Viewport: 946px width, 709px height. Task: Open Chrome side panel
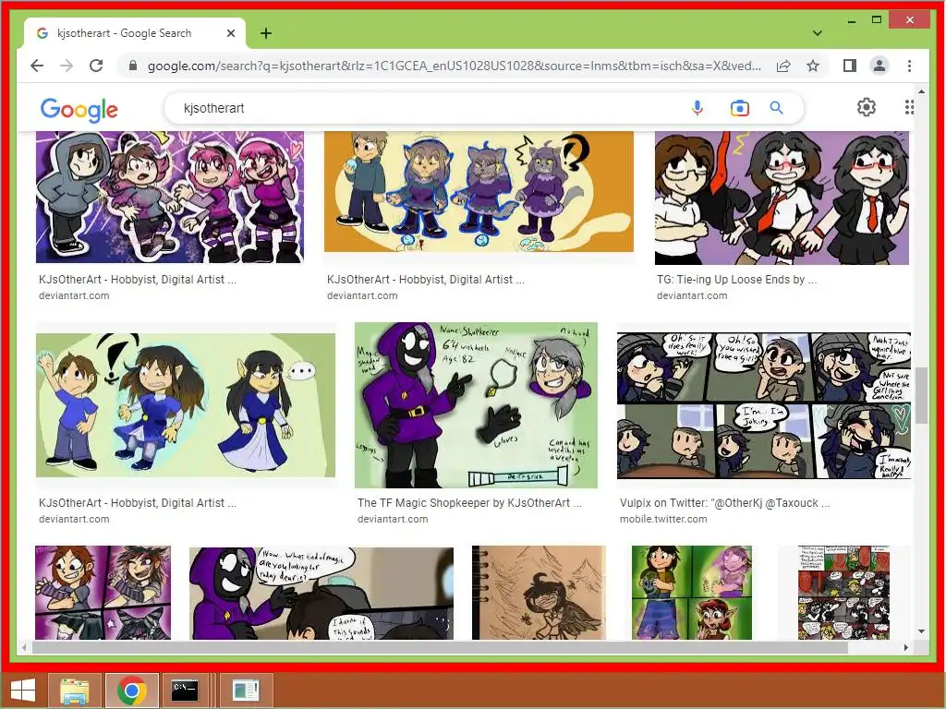pos(850,66)
